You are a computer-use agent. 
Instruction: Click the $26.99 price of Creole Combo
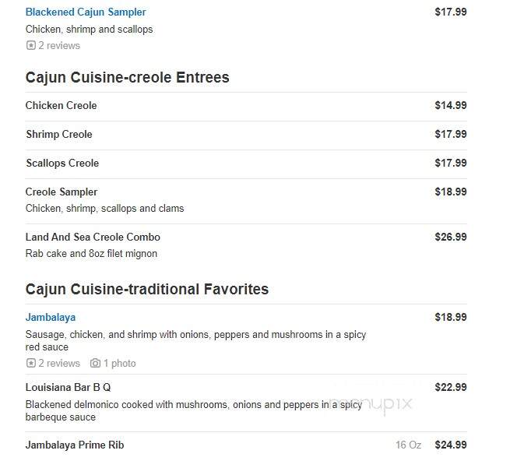point(451,237)
